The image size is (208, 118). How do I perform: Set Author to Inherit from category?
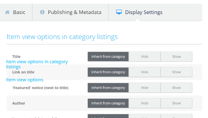coord(108,103)
